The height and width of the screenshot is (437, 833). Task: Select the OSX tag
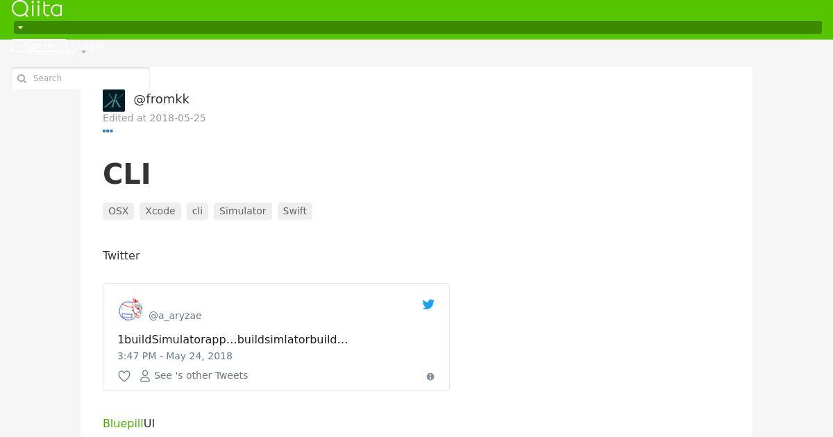pos(118,211)
